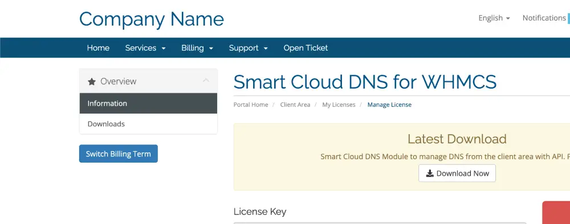Select the Information sidebar item
This screenshot has width=570, height=224.
148,103
